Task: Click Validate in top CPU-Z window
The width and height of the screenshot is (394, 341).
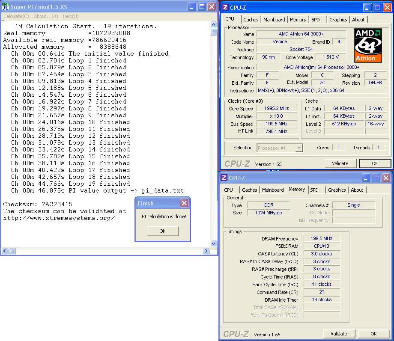Action: 340,163
